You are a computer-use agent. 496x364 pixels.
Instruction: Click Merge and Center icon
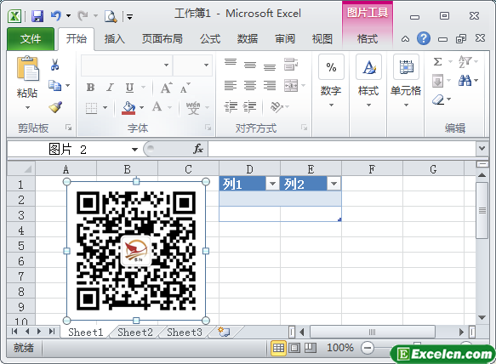[291, 85]
